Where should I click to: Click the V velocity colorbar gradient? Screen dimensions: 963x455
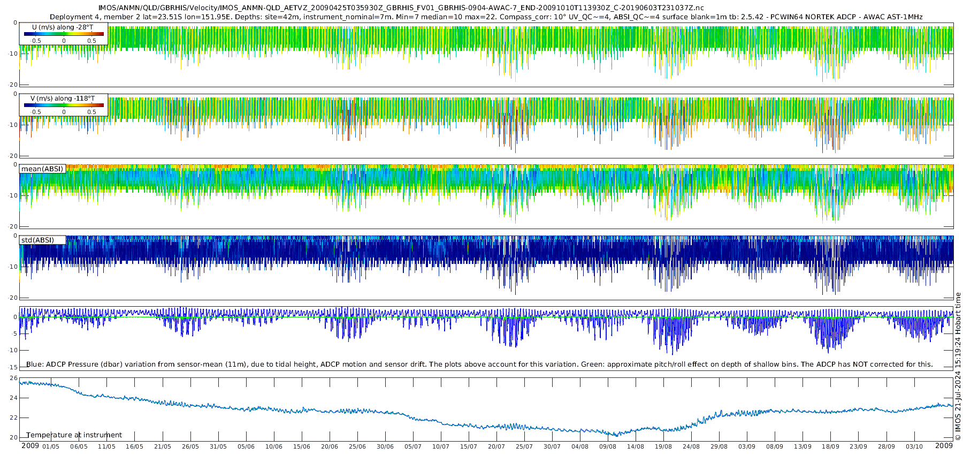tap(64, 105)
